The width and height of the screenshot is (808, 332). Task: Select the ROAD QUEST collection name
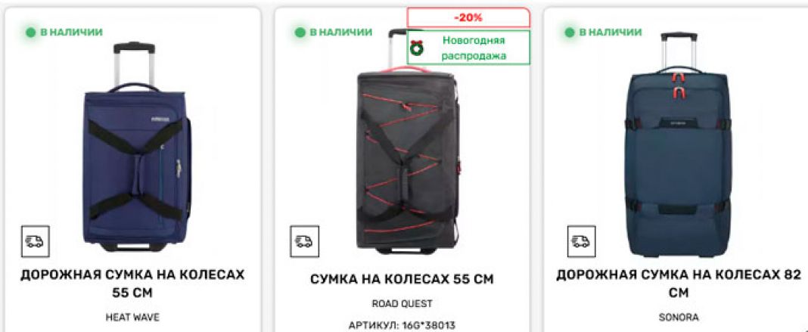(x=402, y=304)
